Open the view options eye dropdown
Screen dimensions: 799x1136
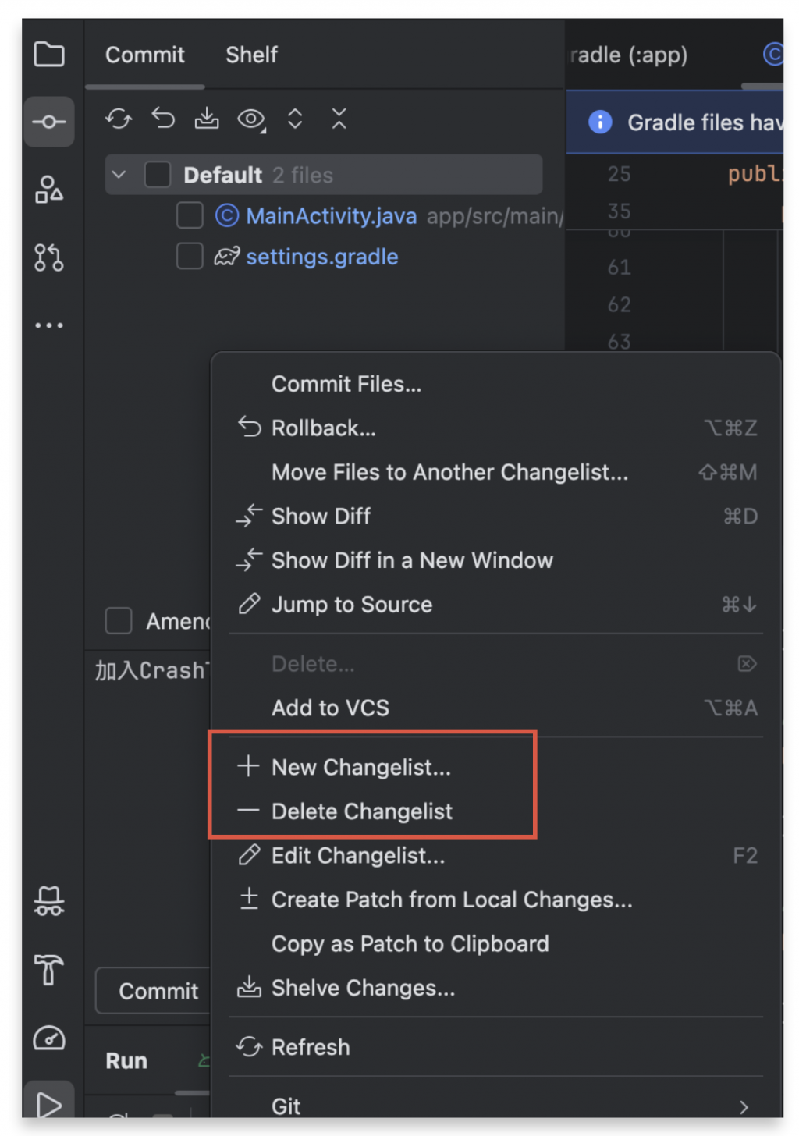pos(251,119)
